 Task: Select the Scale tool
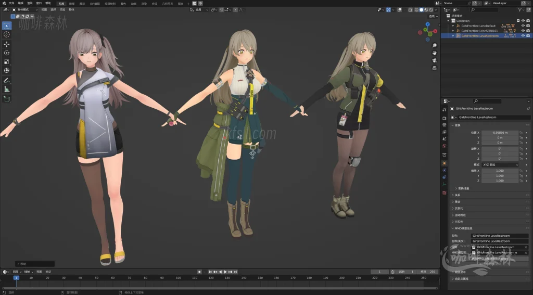[6, 61]
